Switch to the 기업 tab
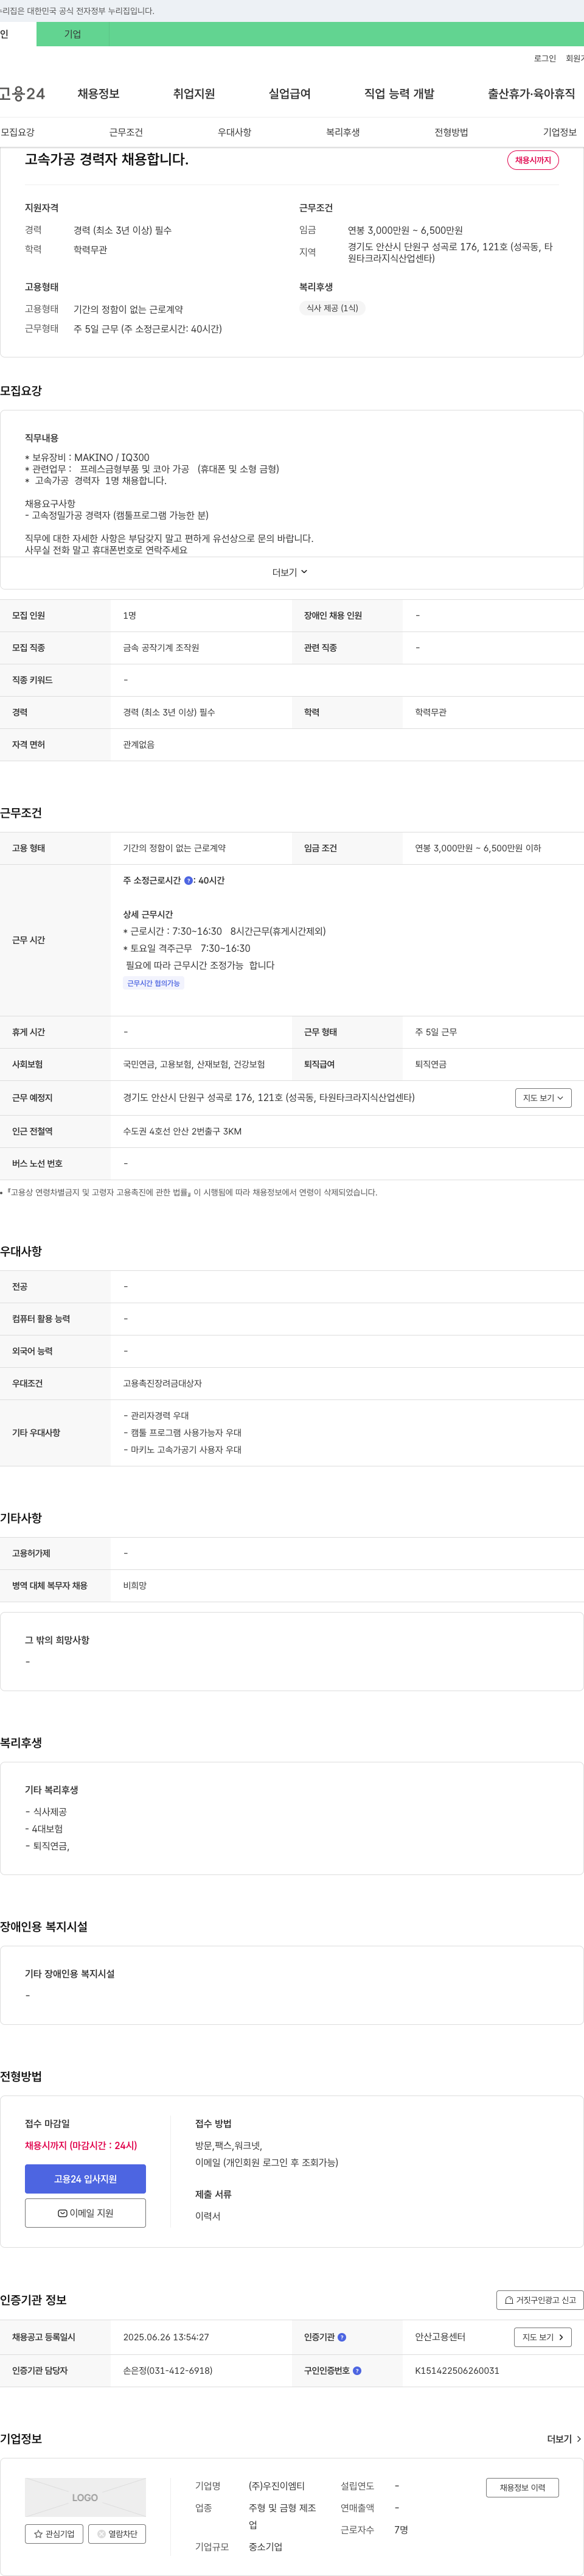This screenshot has height=2576, width=584. pyautogui.click(x=72, y=34)
